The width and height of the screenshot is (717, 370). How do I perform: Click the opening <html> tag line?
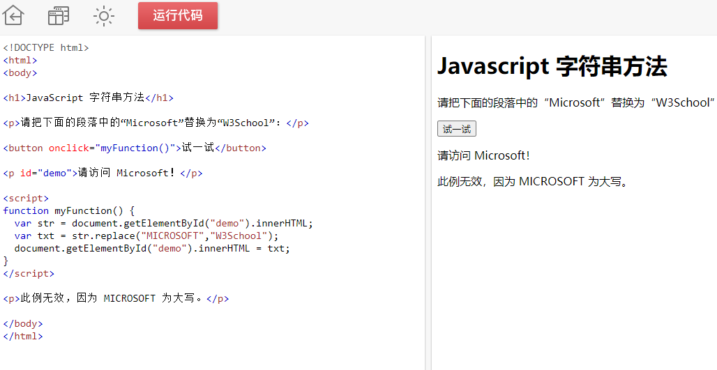(x=20, y=61)
